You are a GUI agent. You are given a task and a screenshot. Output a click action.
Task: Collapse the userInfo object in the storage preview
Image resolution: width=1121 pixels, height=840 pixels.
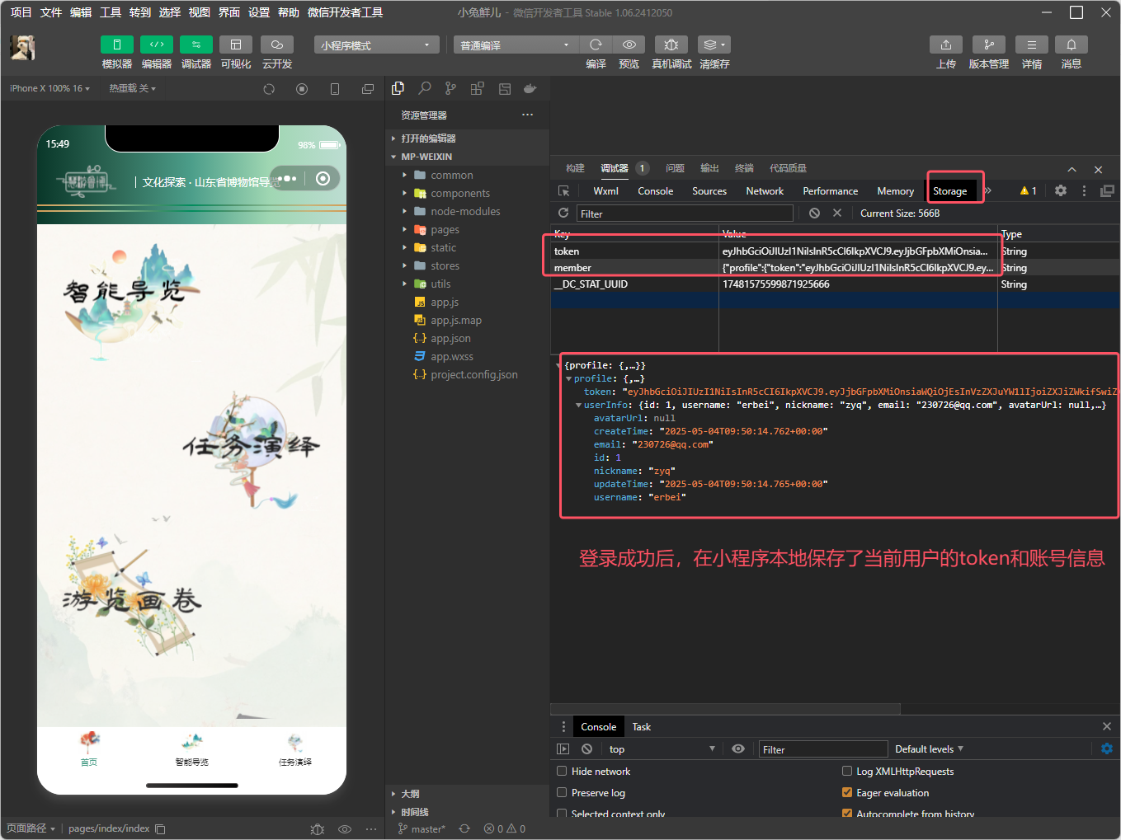click(578, 405)
